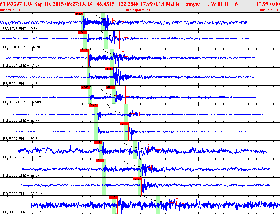The height and width of the screenshot is (214, 280).
Task: Click the UW CDF EHZ -- 38.5km label
Action: (x=23, y=212)
